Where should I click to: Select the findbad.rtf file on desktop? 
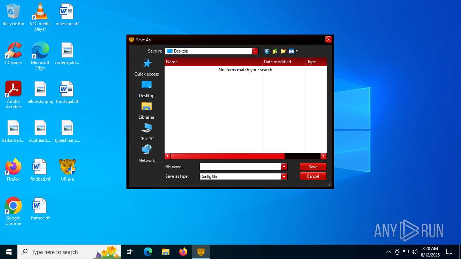tap(40, 171)
